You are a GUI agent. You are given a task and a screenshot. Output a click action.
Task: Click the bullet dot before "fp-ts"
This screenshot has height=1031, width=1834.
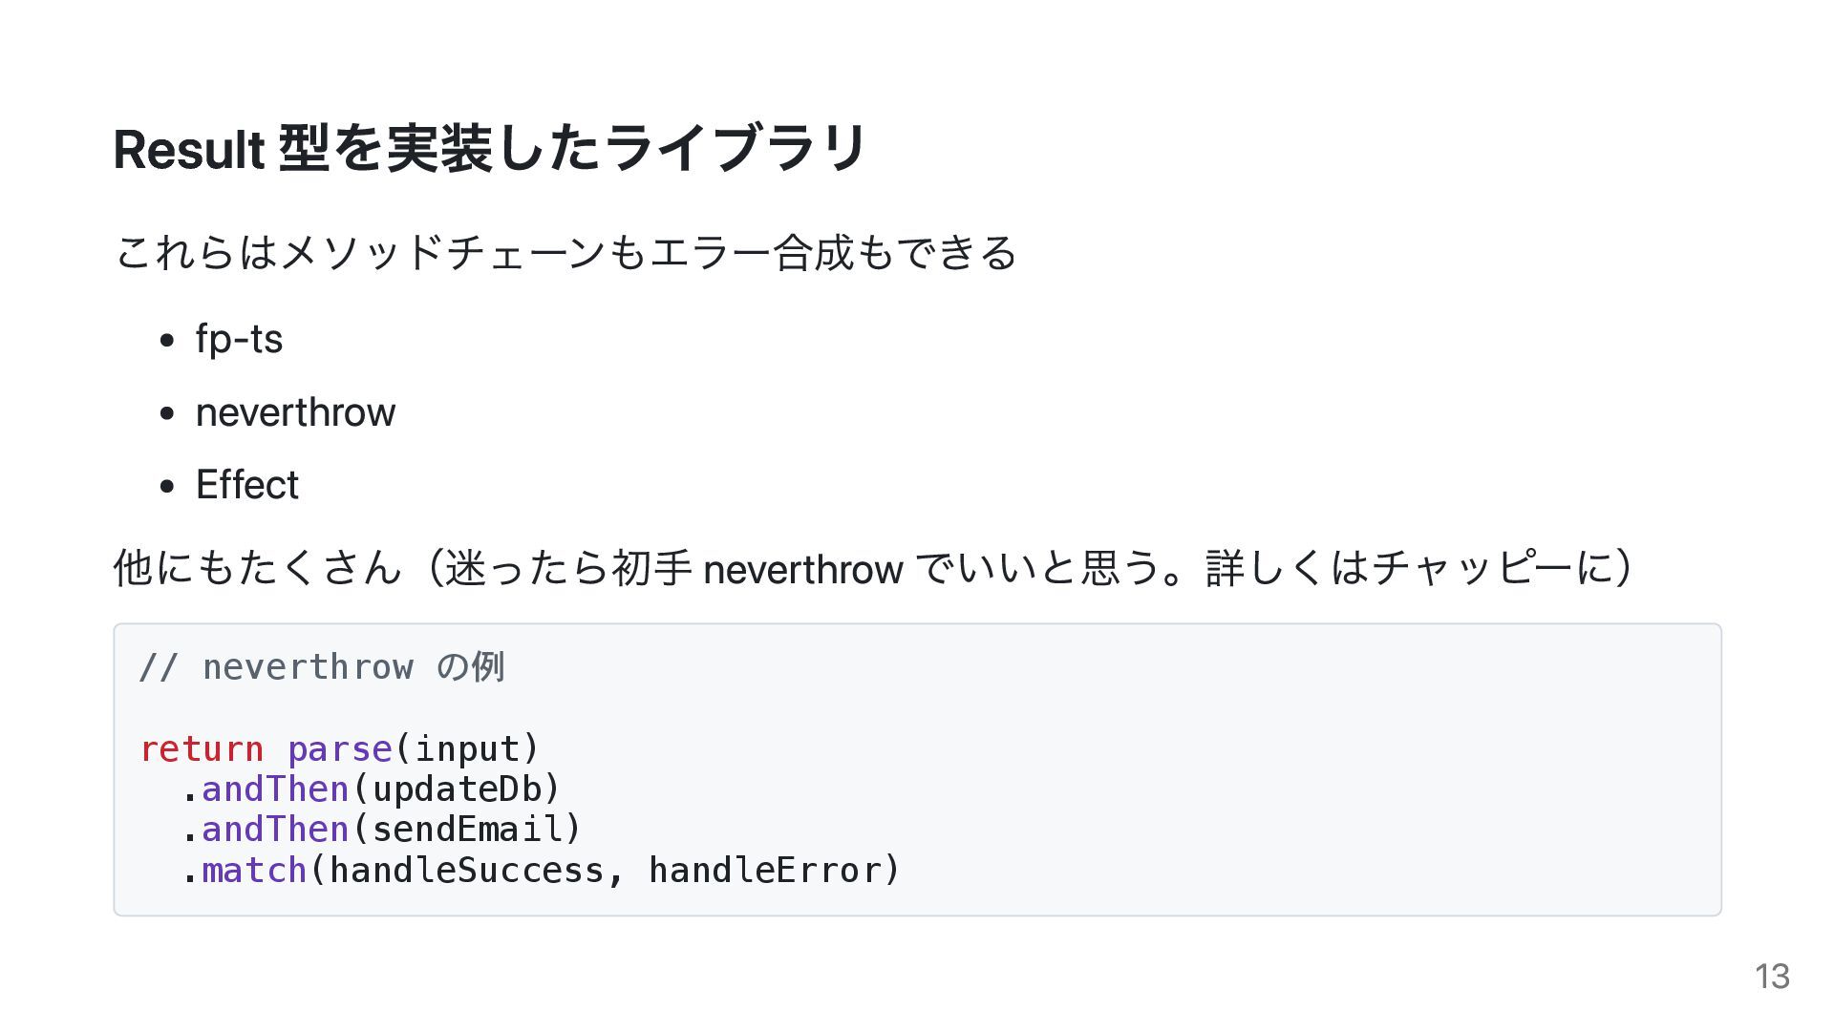(168, 341)
